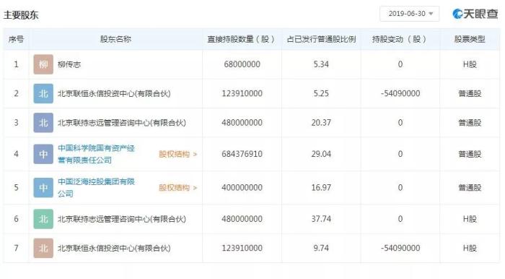Click the 股票类型 column header
Screen dimensions: 505x279
pos(470,39)
